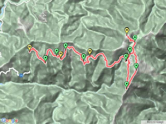166x124 pixels.
Task: Click the central yellow pause marker mid-trail
Action: click(90, 52)
